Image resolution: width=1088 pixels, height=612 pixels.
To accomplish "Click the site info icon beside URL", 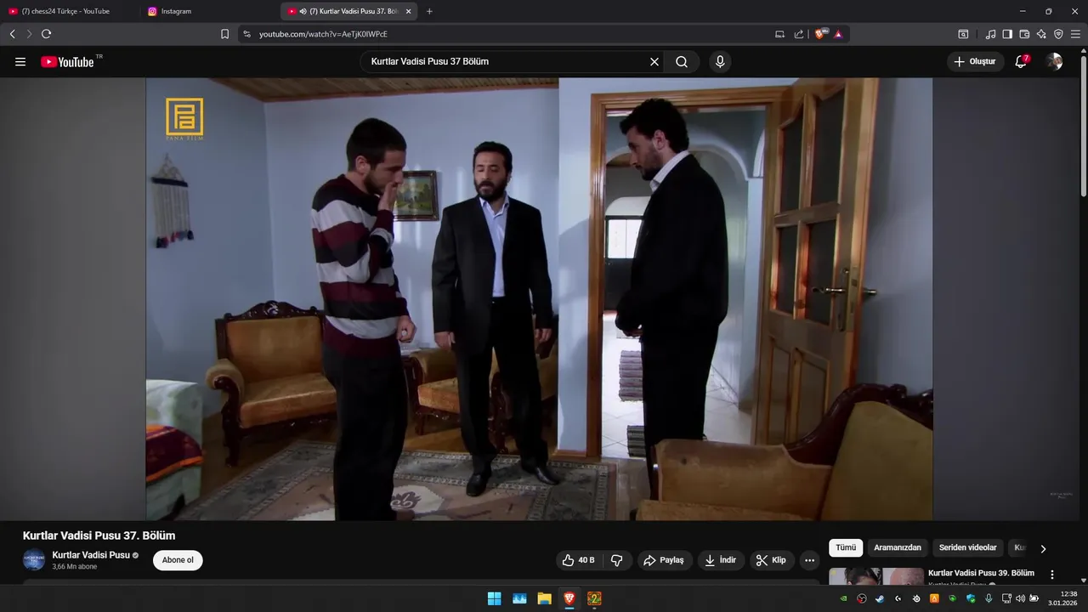I will (247, 34).
